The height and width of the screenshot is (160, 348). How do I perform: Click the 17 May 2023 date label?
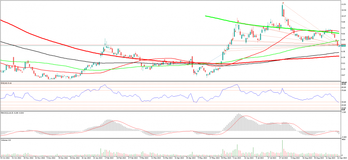click(x=214, y=158)
